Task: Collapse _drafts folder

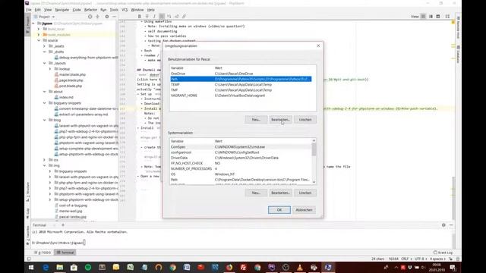Action: pyautogui.click(x=44, y=52)
